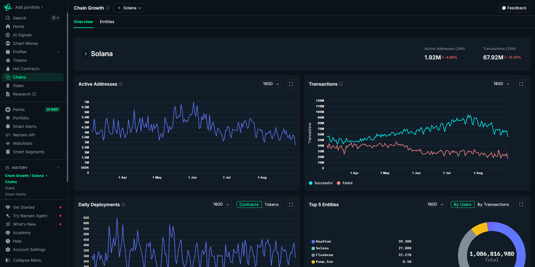Open the Solana chain selector
535x267 pixels.
(129, 8)
